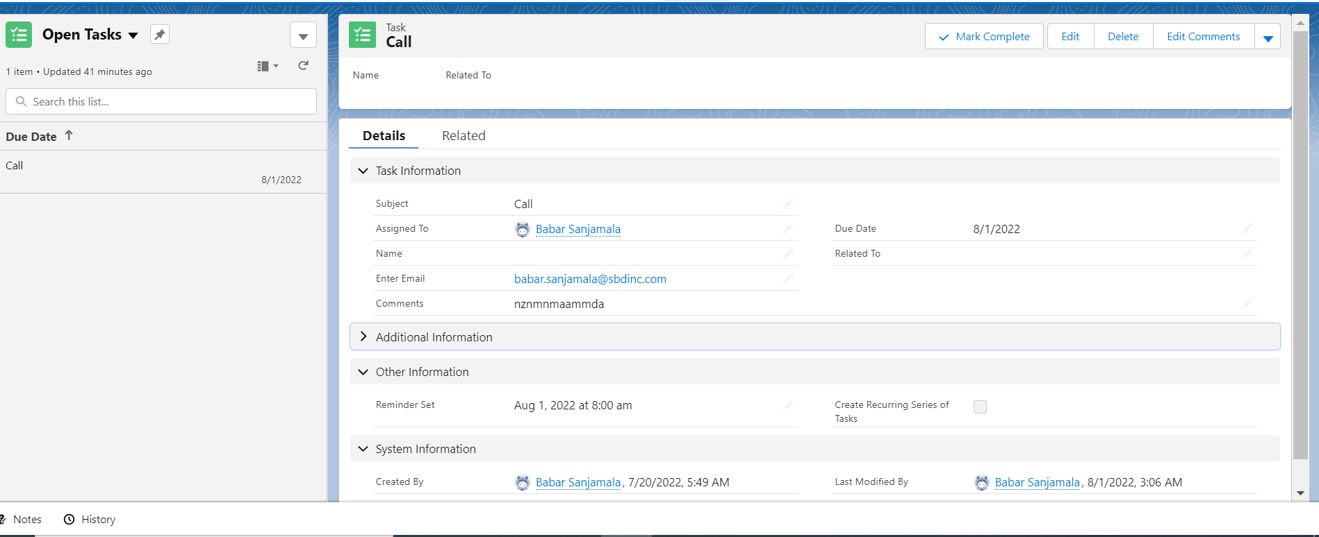This screenshot has height=537, width=1319.
Task: Click the Search this list field
Action: click(161, 101)
